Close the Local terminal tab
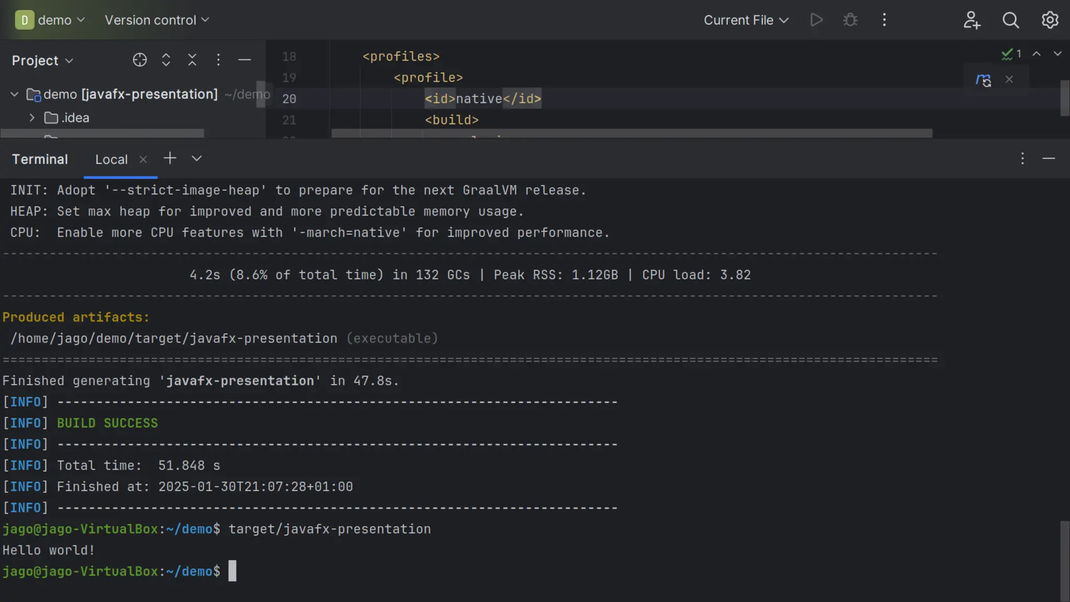Screen dimensions: 1070x602 point(143,159)
